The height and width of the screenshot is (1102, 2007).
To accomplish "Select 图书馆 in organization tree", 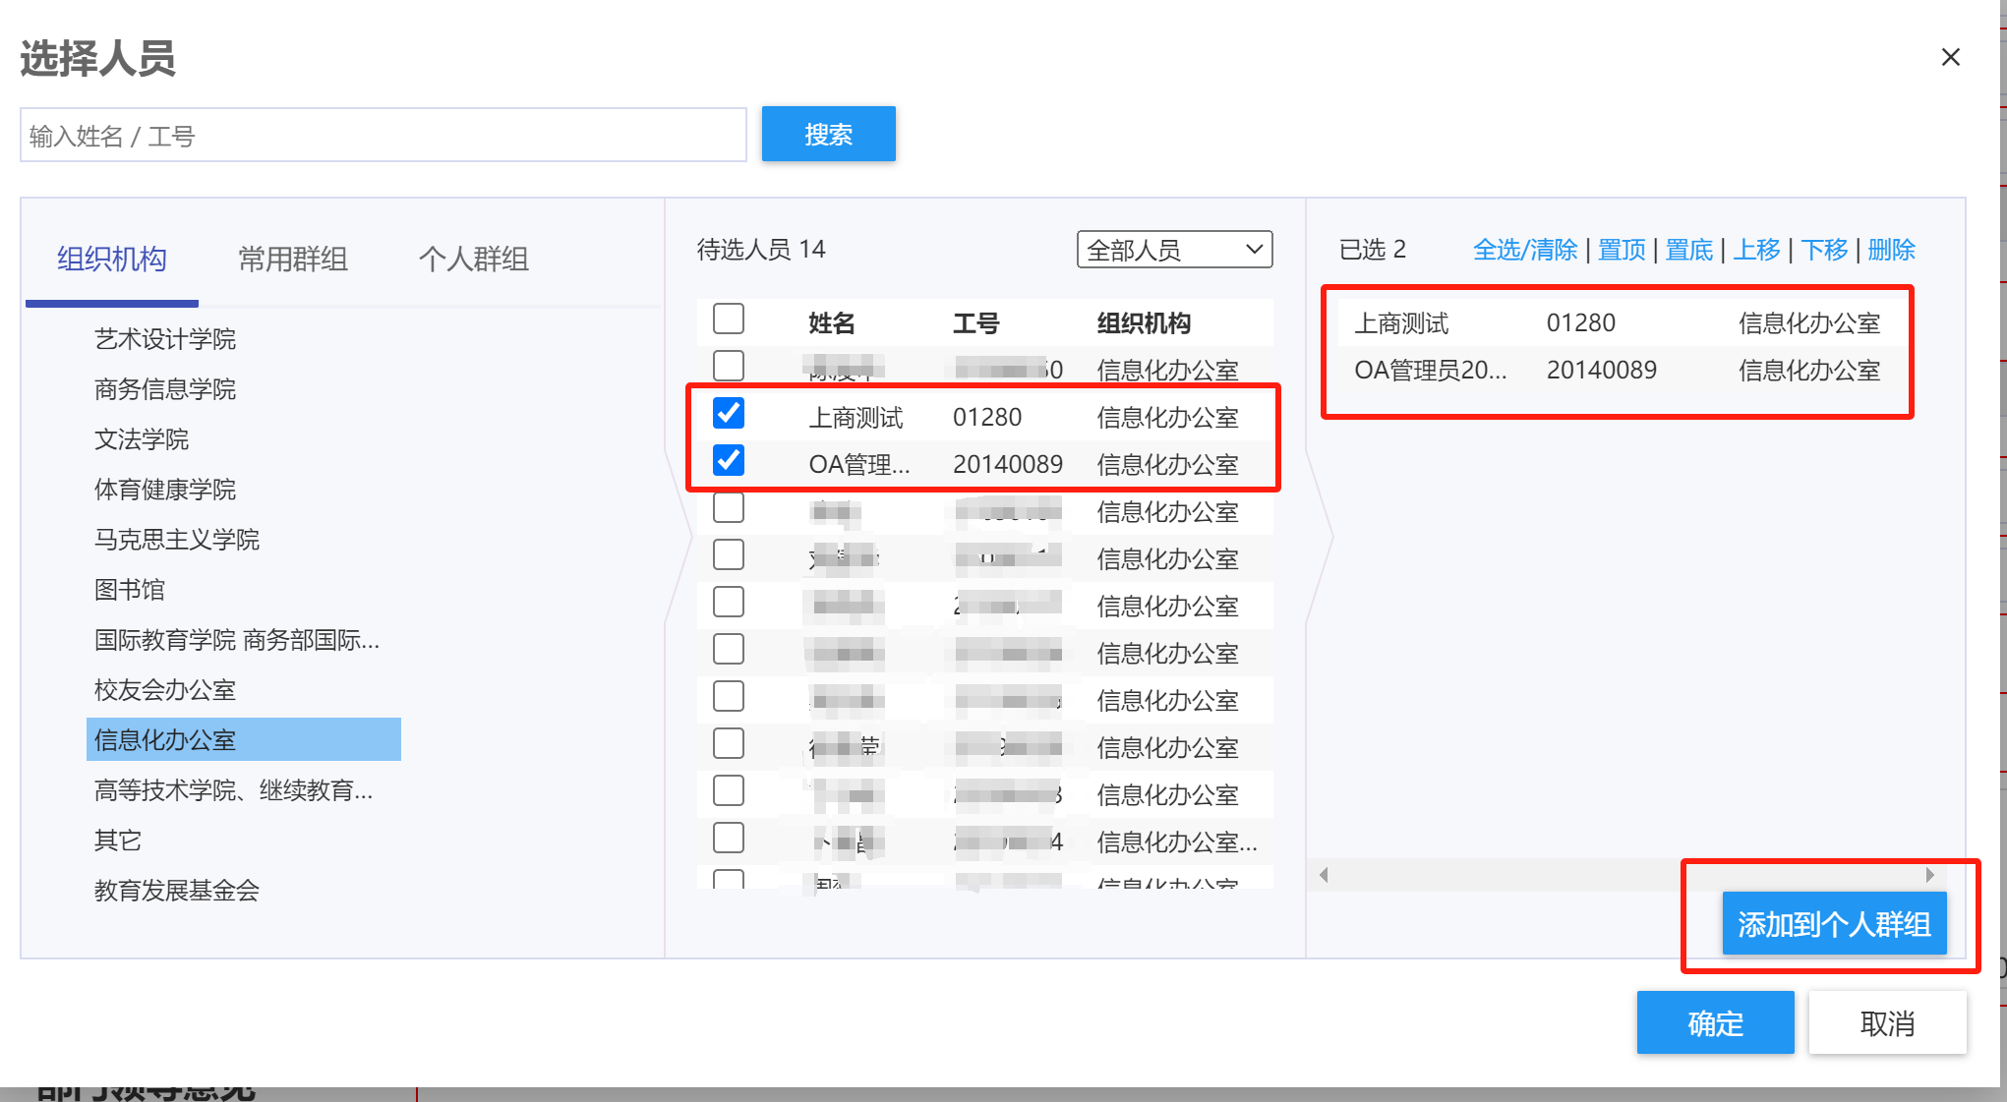I will tap(130, 590).
